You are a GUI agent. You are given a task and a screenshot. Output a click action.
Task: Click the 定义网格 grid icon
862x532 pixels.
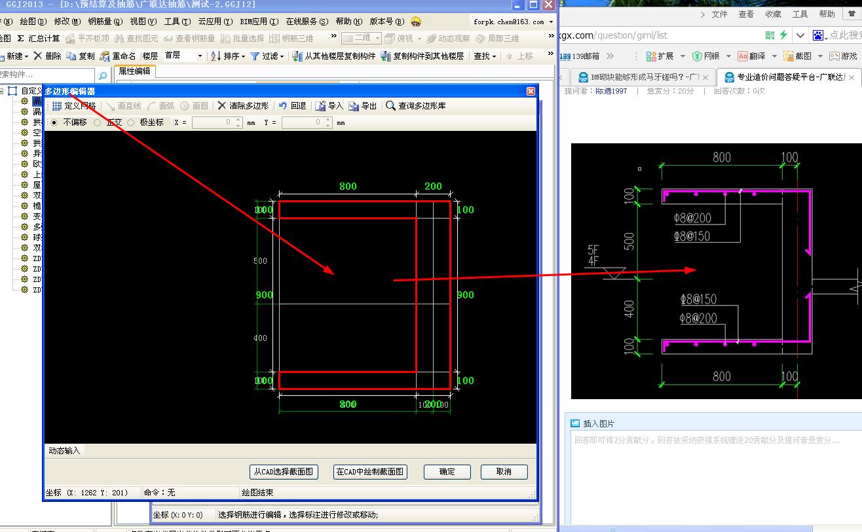pyautogui.click(x=57, y=106)
